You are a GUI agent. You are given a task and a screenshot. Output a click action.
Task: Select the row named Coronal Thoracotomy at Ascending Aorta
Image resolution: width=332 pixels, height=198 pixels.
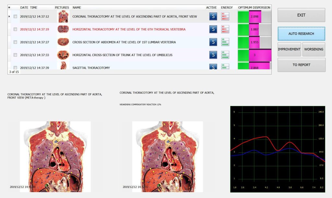(x=135, y=17)
